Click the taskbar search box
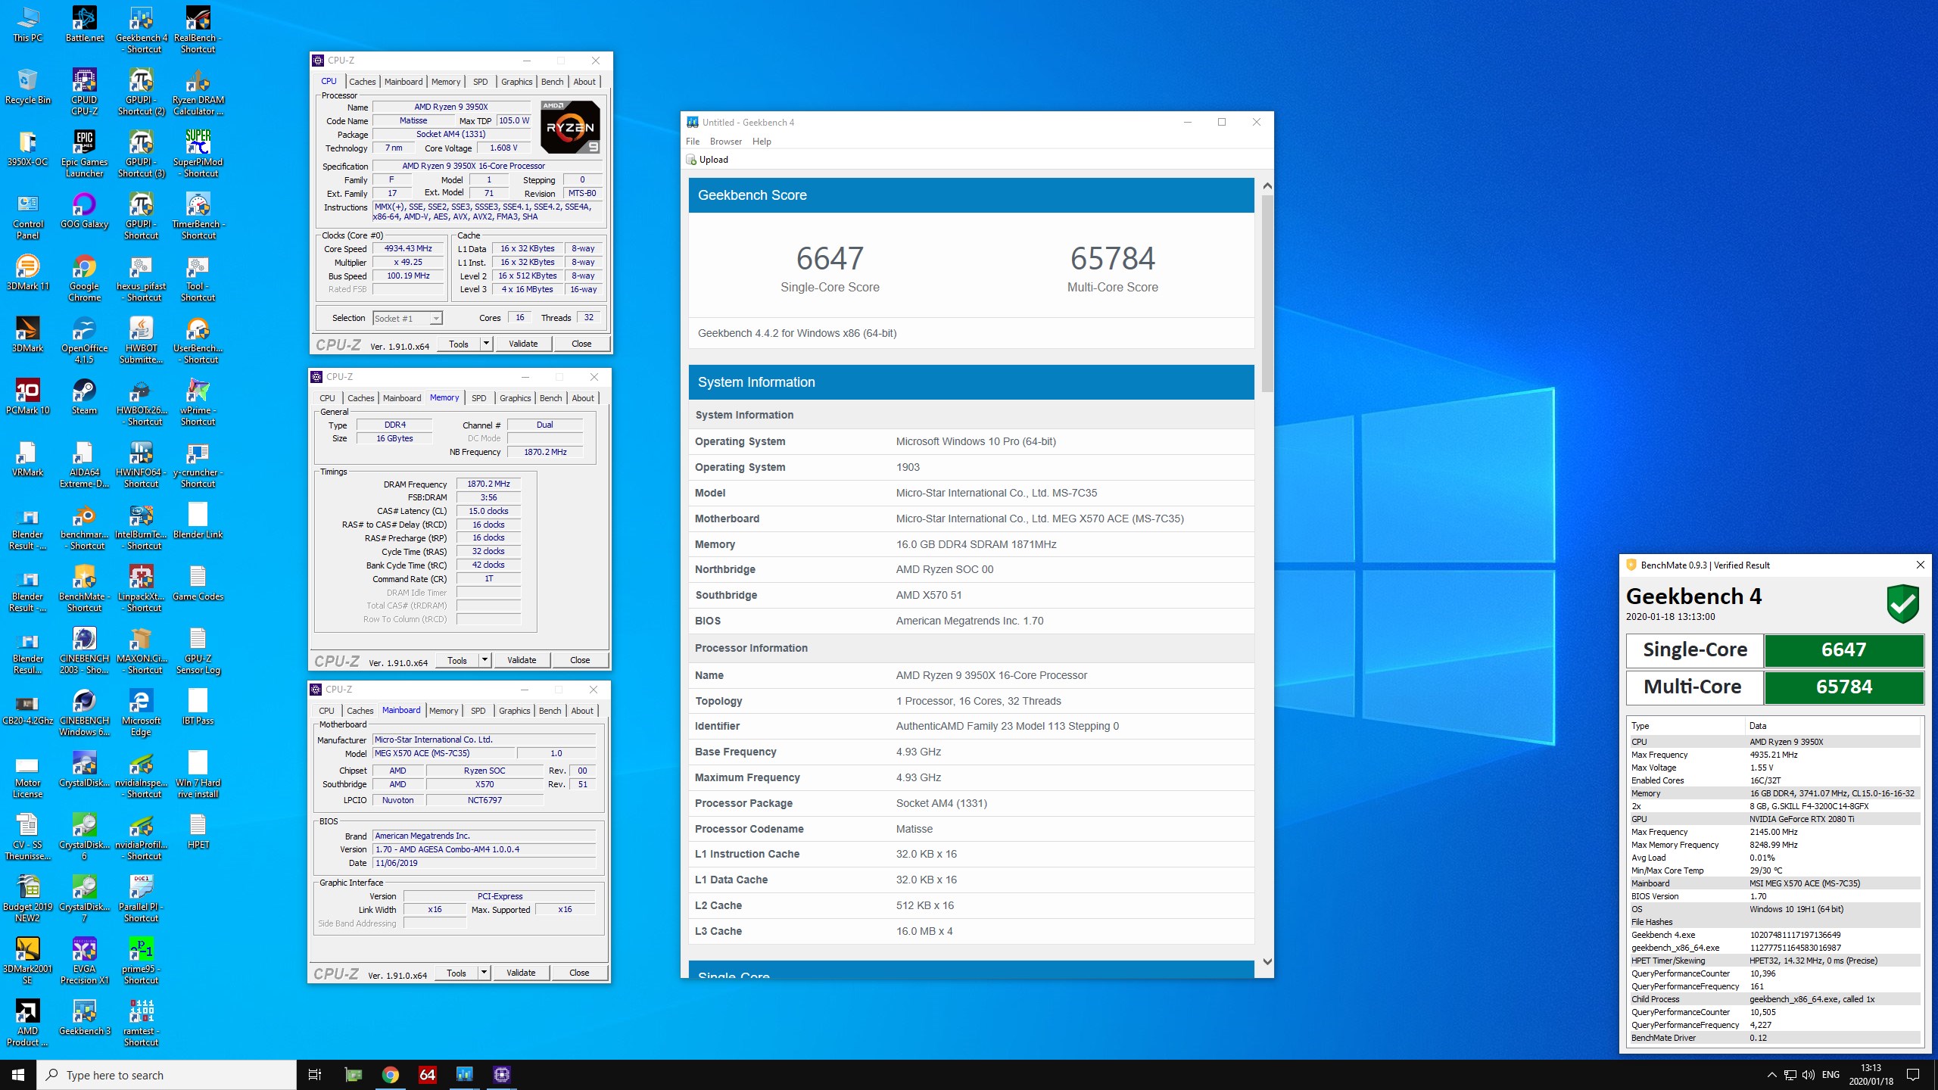This screenshot has width=1938, height=1090. [167, 1075]
